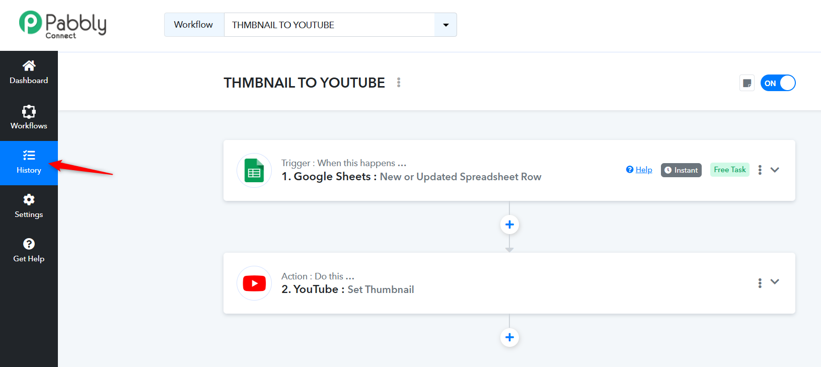Click the YouTube app icon
Viewport: 821px width, 367px height.
click(x=254, y=283)
